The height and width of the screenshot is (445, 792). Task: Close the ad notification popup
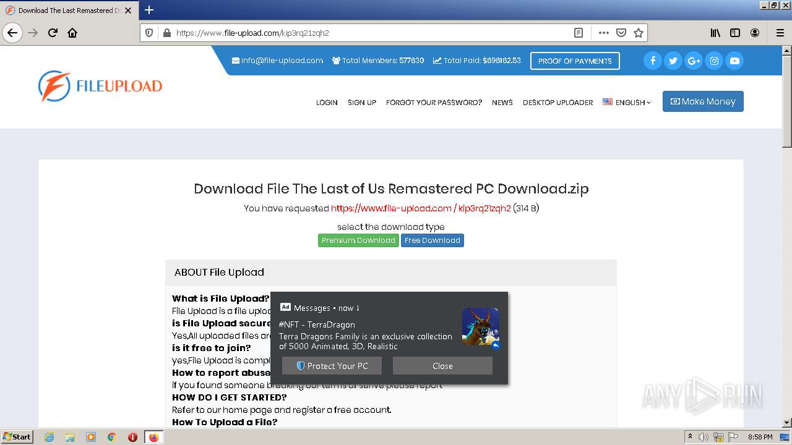[442, 366]
